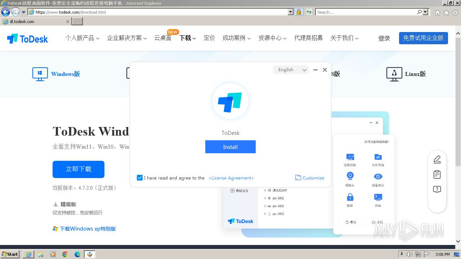Screen dimensions: 461x259
Task: Click the pencil feedback icon in side panel
Action: [x=437, y=159]
